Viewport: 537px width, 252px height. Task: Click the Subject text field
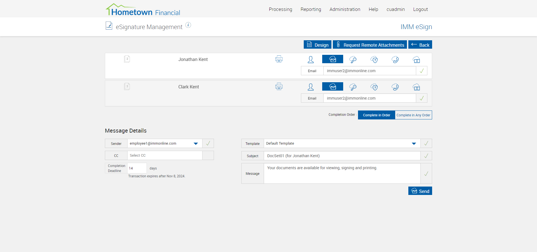tap(342, 156)
